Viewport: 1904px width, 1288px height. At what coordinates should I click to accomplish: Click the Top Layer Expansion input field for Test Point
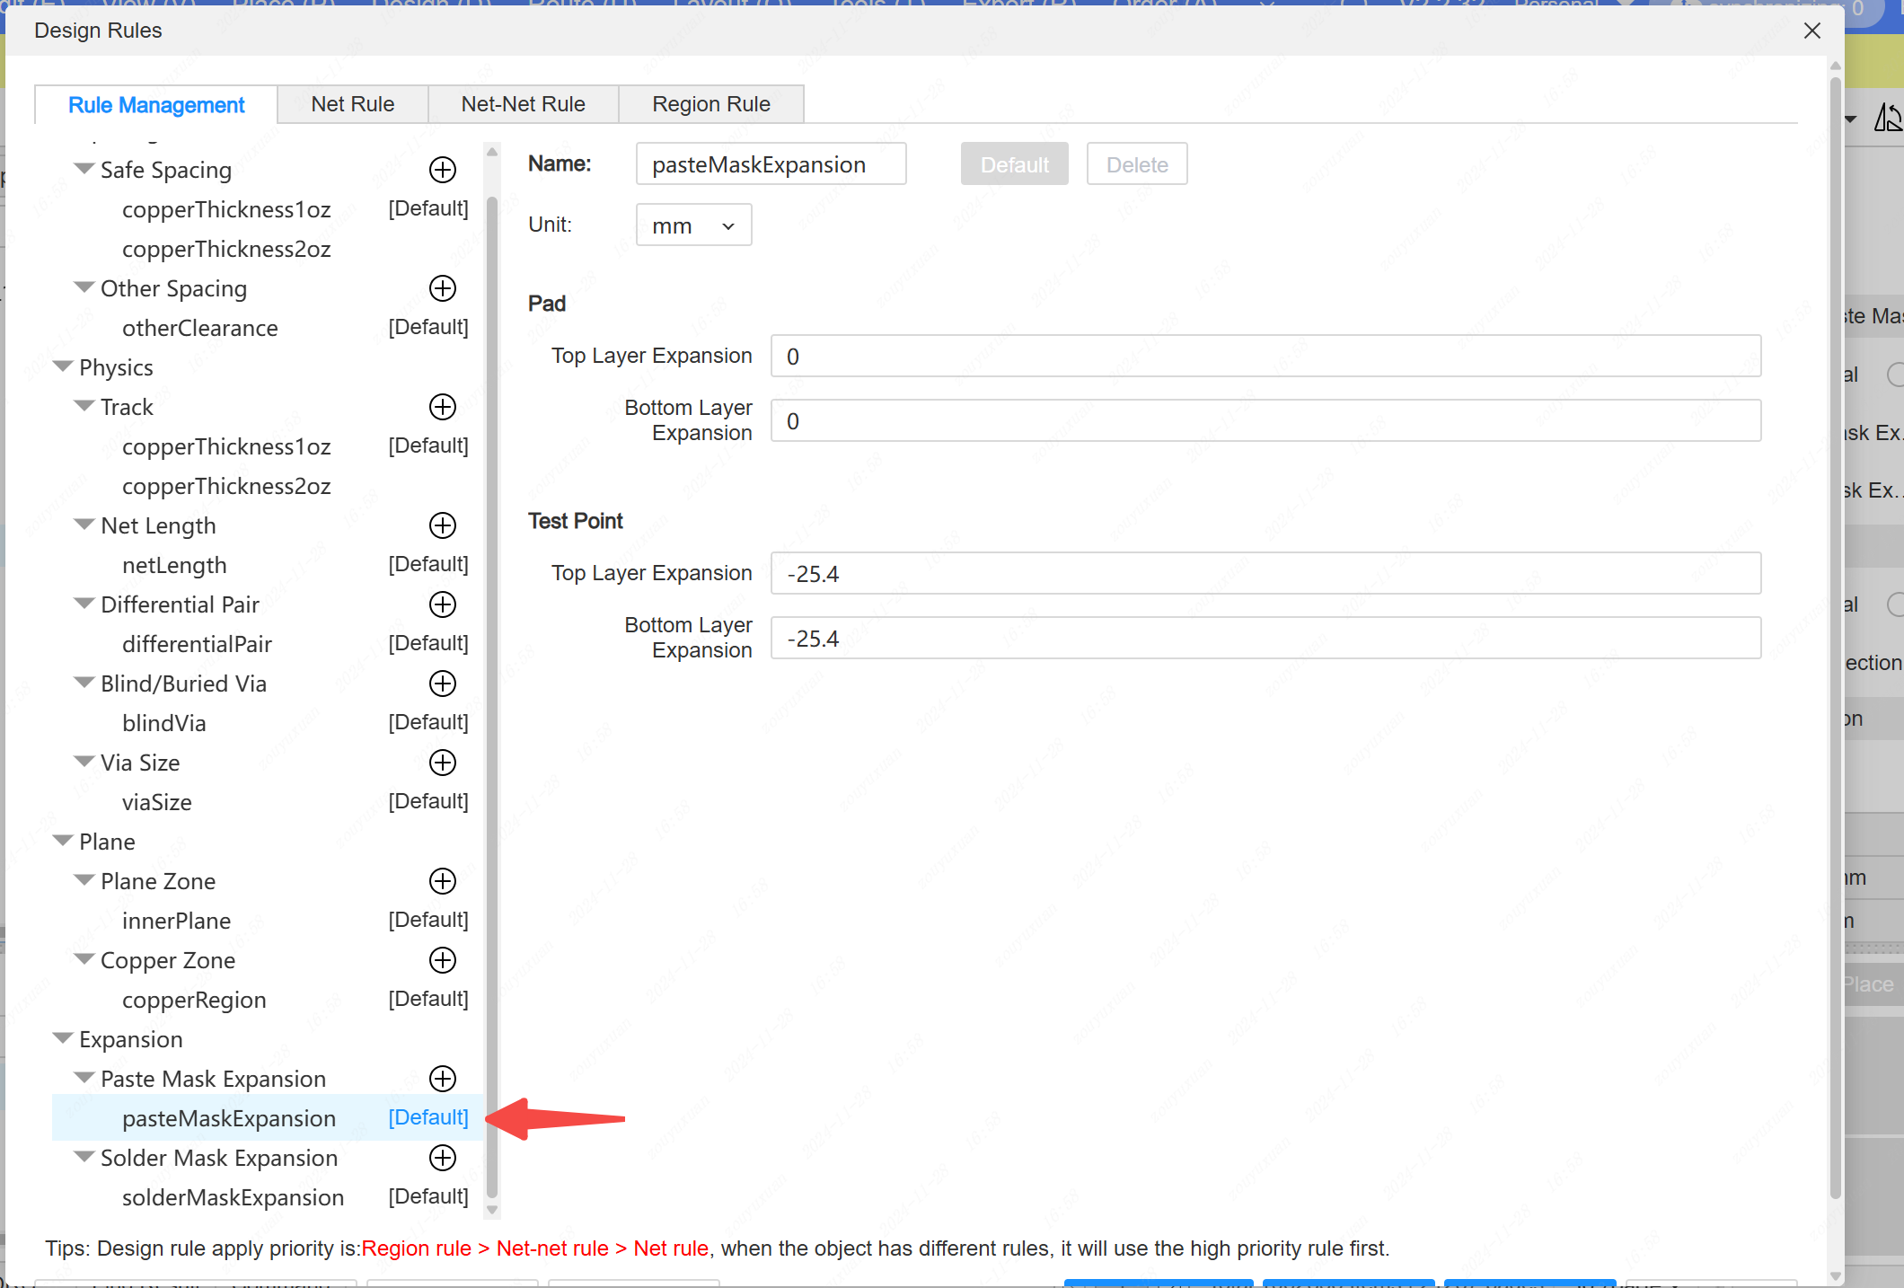tap(1265, 574)
